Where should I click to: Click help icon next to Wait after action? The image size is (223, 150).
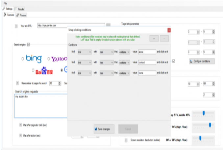tap(20, 135)
